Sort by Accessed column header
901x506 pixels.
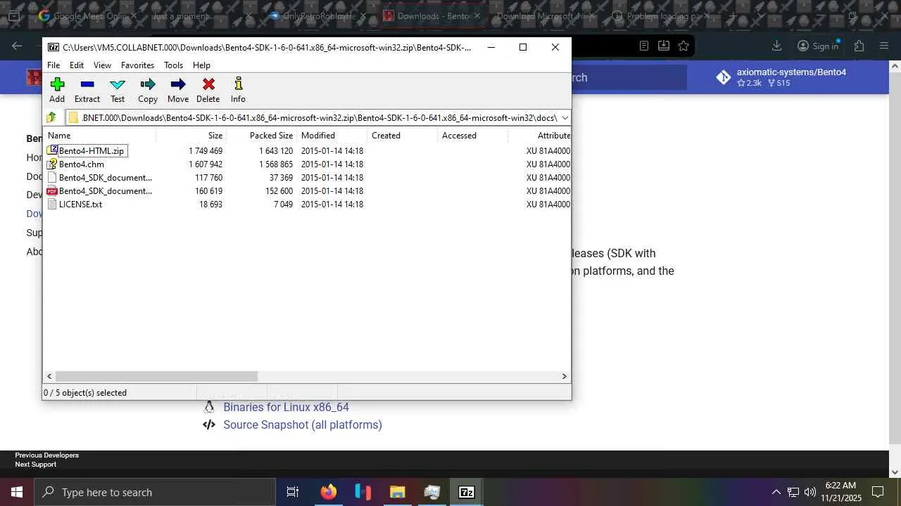point(472,136)
